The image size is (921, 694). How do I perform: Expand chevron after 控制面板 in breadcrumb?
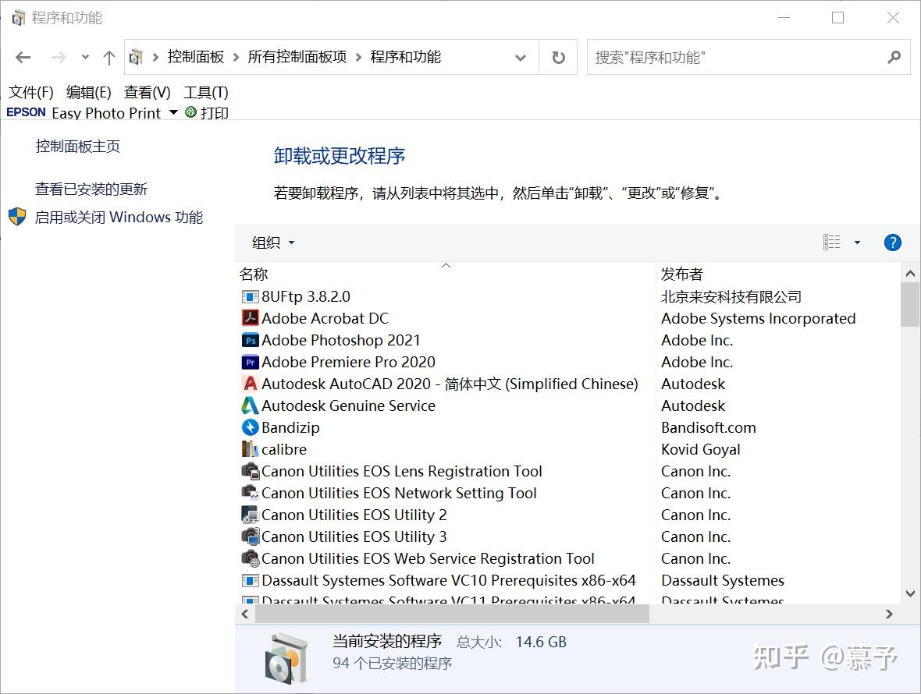(x=236, y=57)
